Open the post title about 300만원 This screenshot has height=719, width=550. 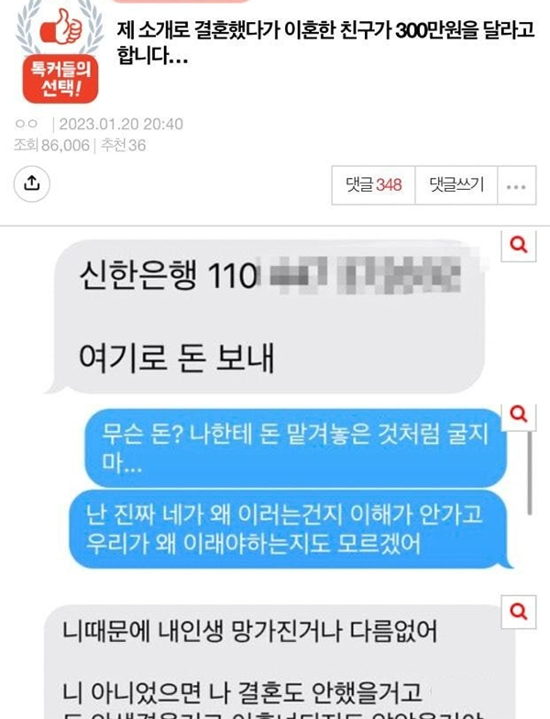[x=325, y=42]
